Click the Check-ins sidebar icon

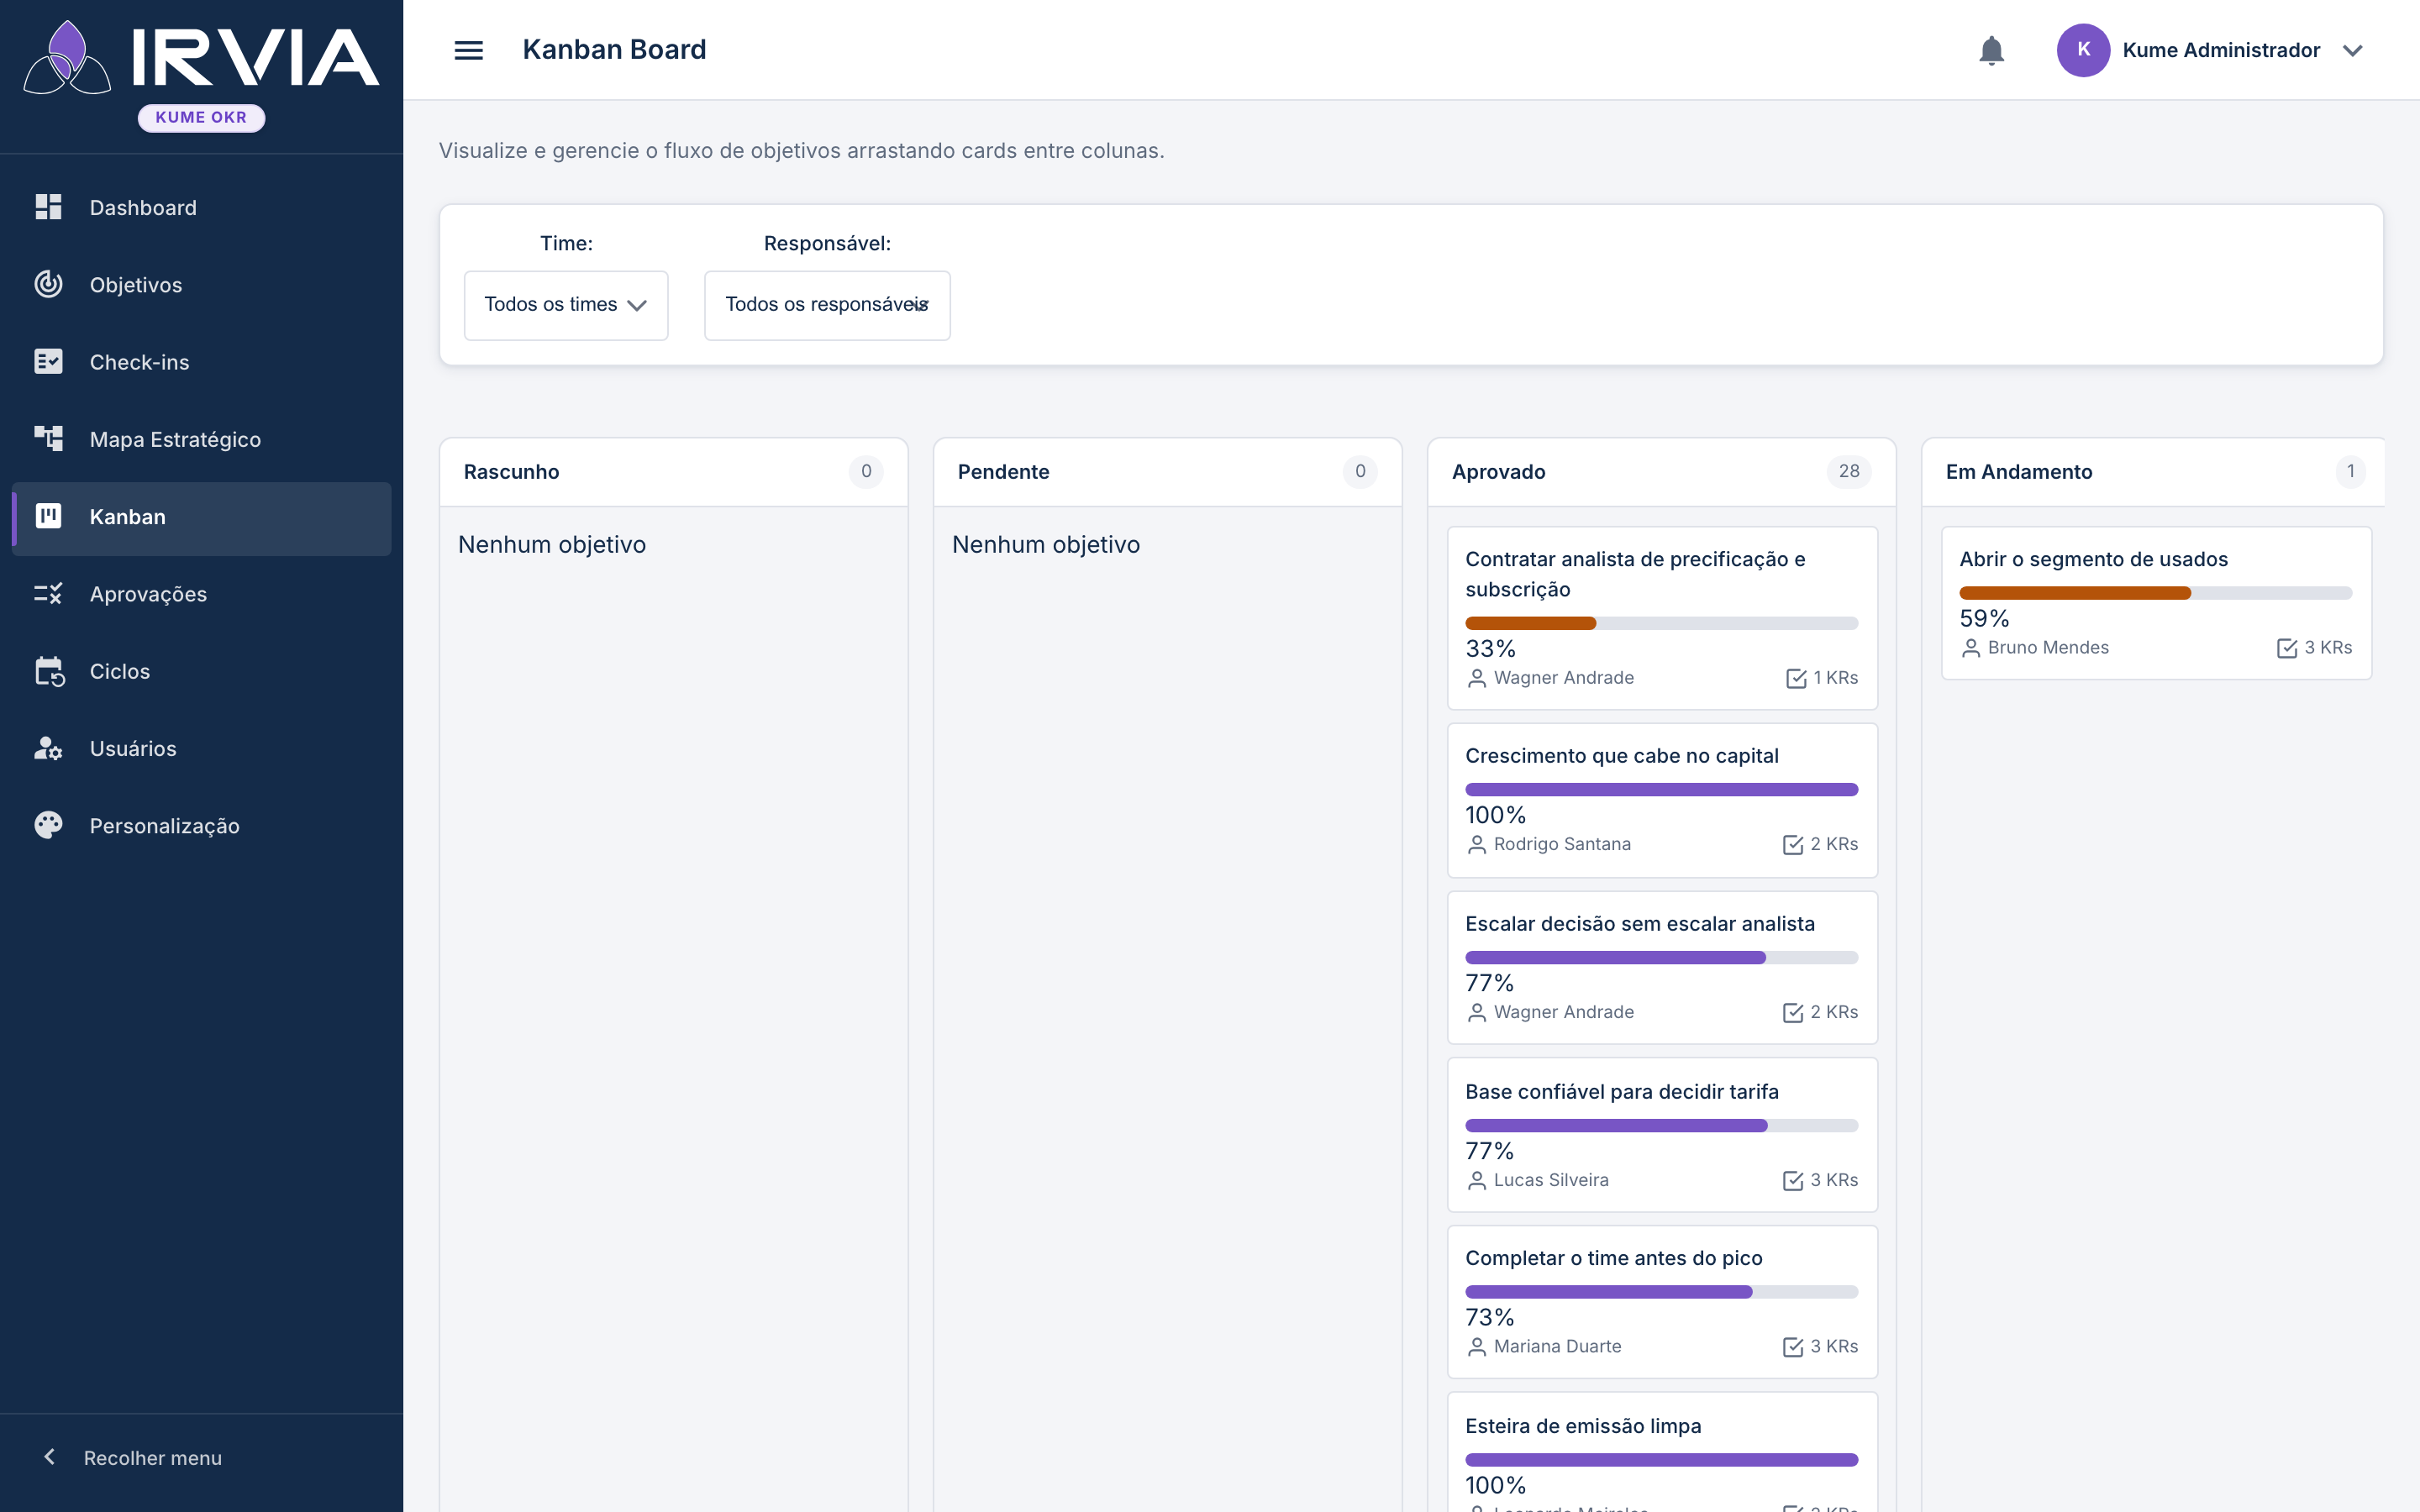tap(48, 361)
